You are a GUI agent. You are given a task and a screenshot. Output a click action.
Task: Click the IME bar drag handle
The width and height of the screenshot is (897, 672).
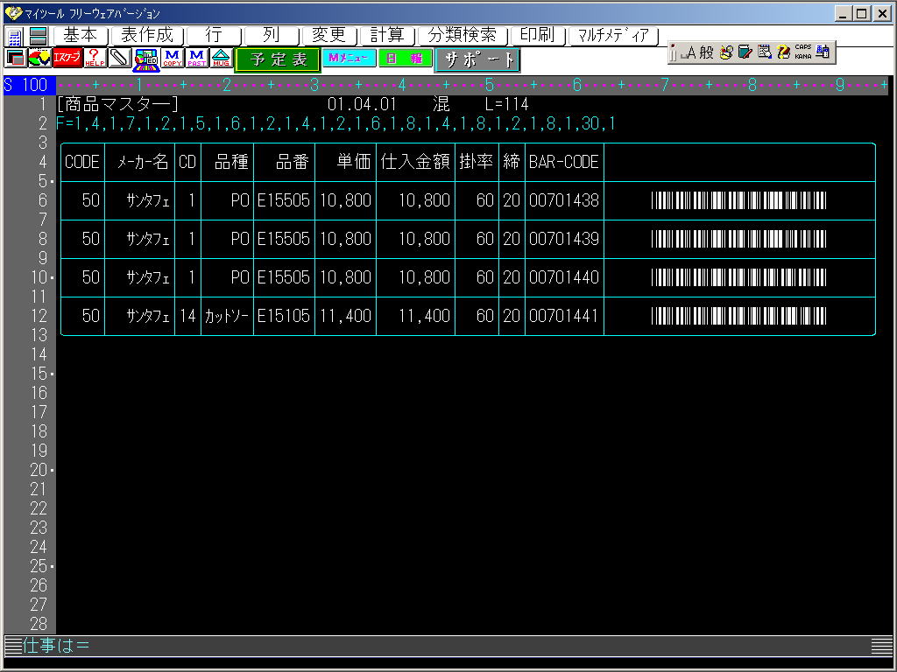674,52
